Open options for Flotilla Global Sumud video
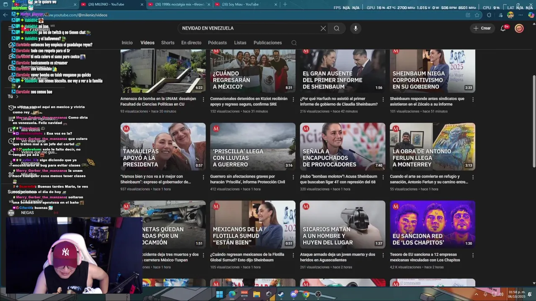 [x=293, y=255]
